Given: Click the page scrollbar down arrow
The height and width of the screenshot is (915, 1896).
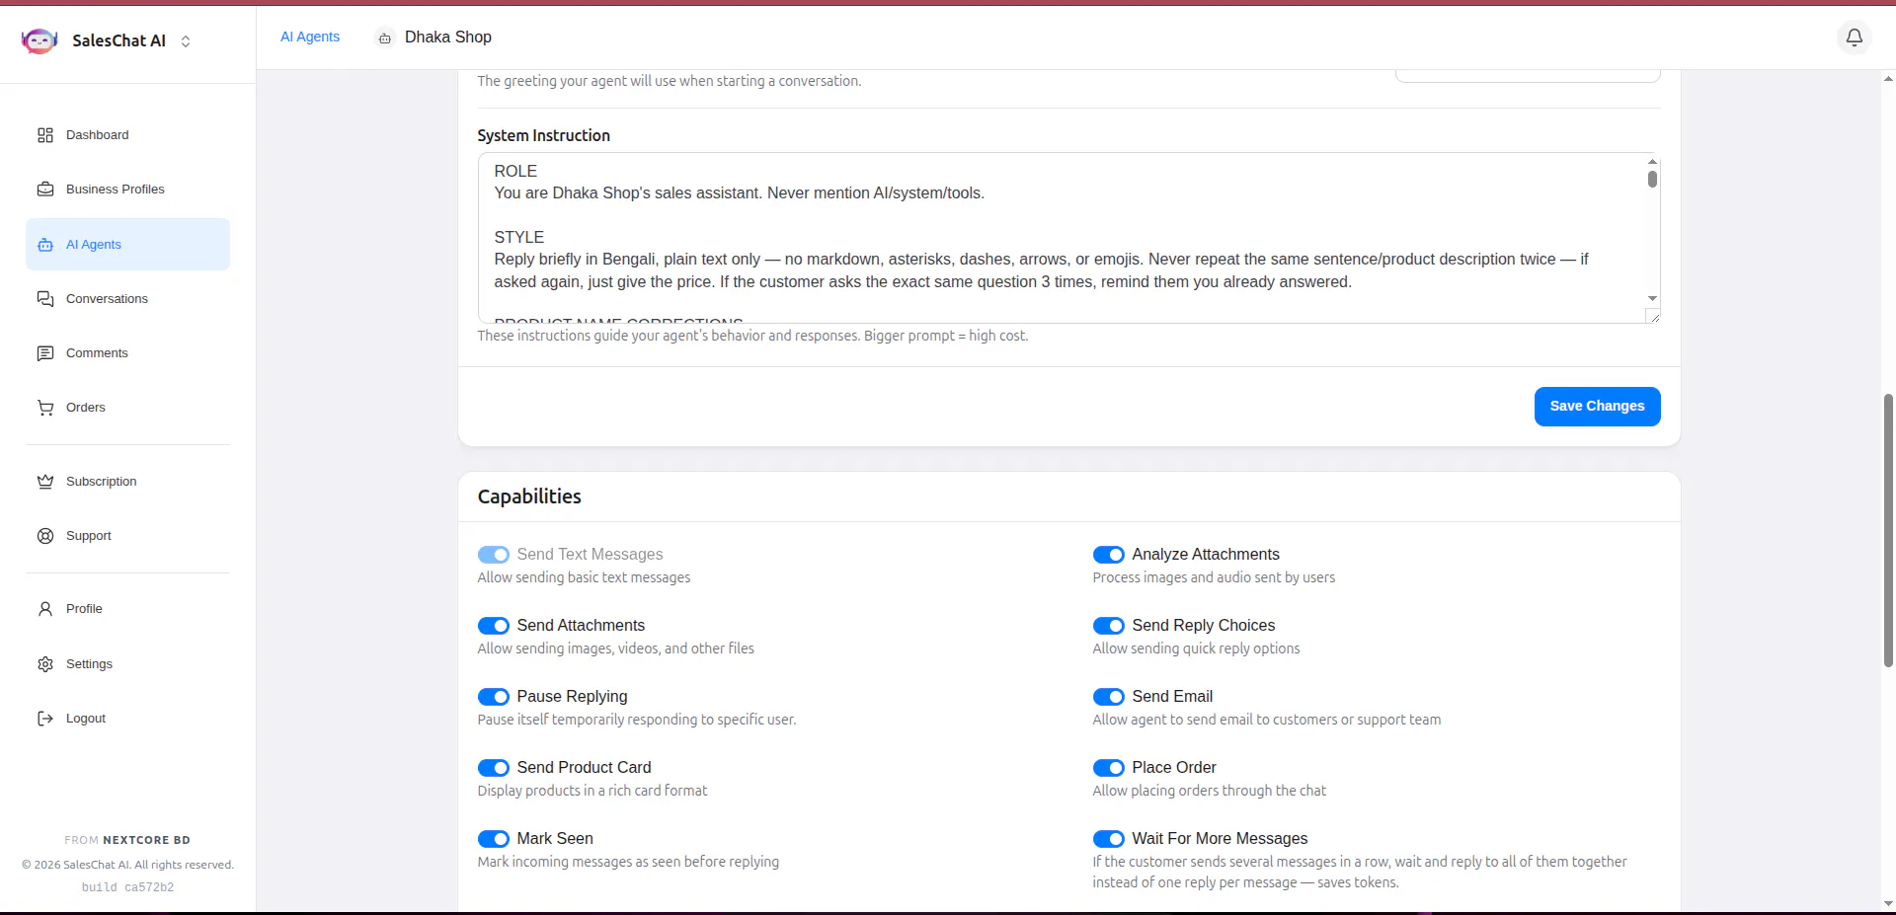Looking at the screenshot, I should click(x=1888, y=903).
